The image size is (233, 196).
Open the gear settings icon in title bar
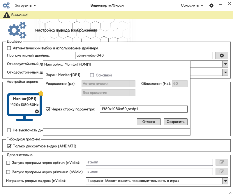pos(211,6)
